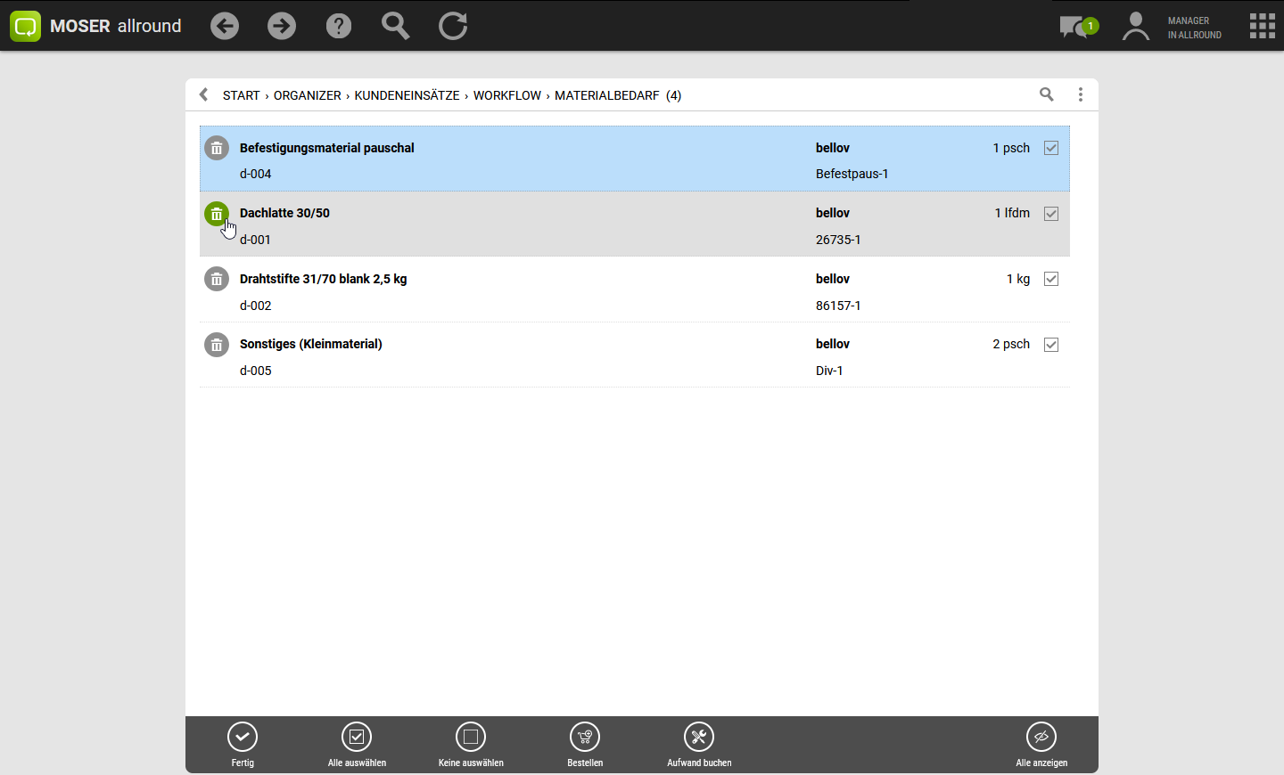Viewport: 1284px width, 775px height.
Task: Open the Bestellen shopping cart action
Action: [585, 738]
